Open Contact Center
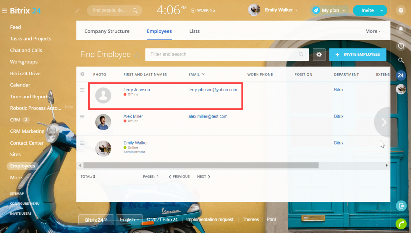The height and width of the screenshot is (233, 411). (27, 143)
